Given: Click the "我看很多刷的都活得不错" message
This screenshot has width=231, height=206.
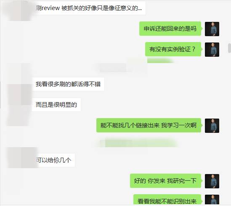Looking at the screenshot, I should 68,84.
